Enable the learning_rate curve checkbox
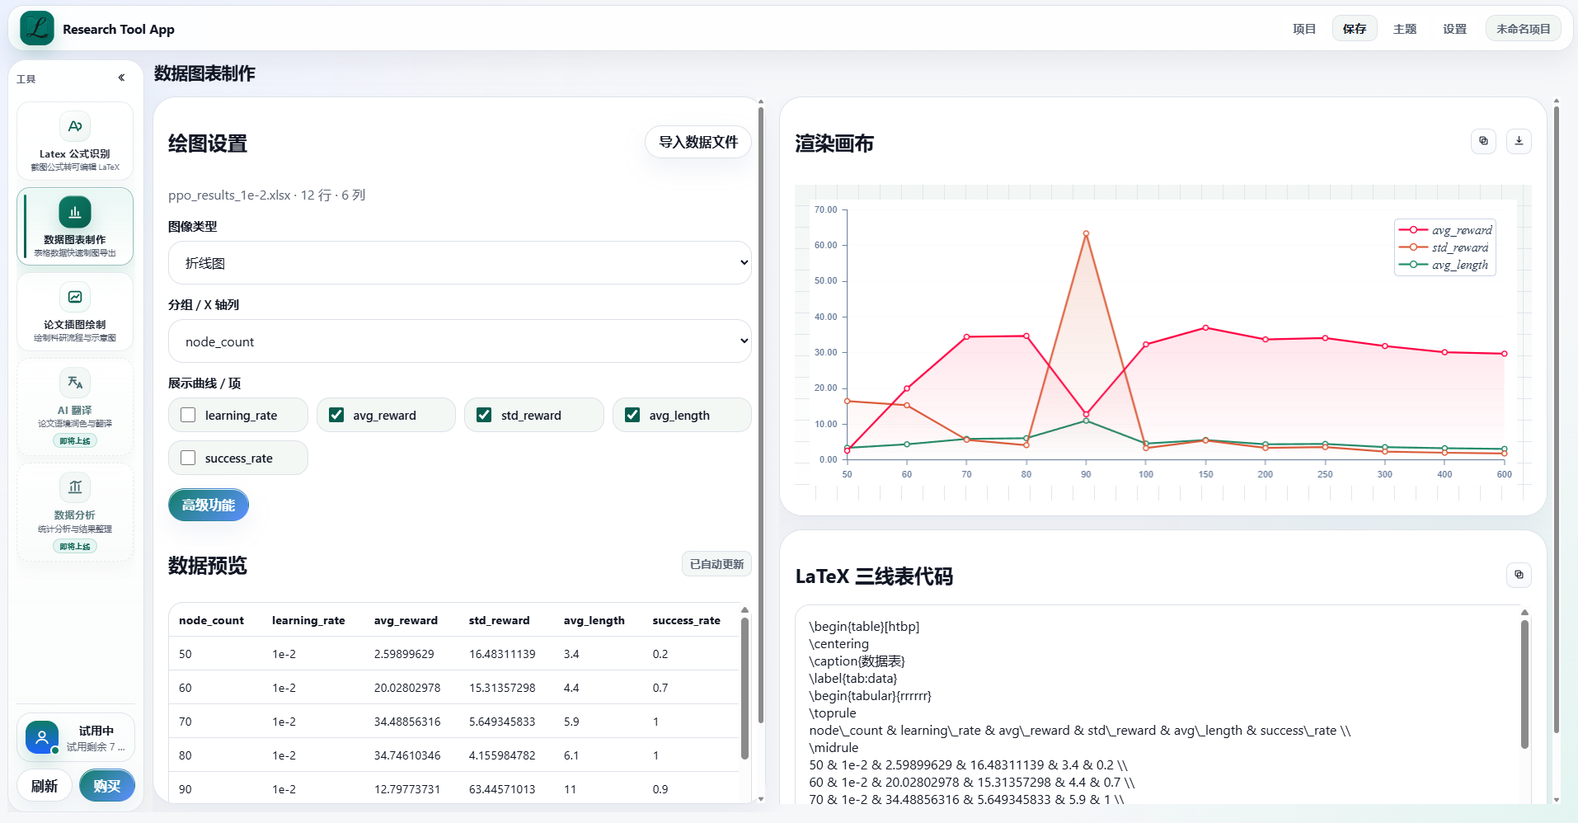The width and height of the screenshot is (1578, 823). (x=188, y=415)
